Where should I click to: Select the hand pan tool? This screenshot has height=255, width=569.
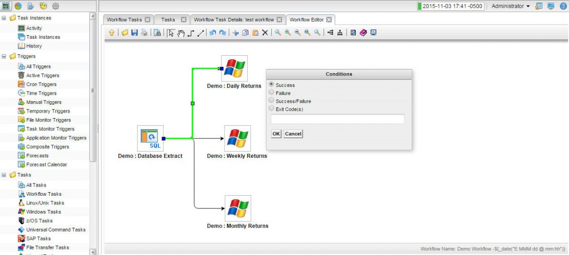pos(181,33)
